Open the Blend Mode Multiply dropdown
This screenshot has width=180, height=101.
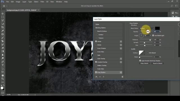[x=147, y=28]
